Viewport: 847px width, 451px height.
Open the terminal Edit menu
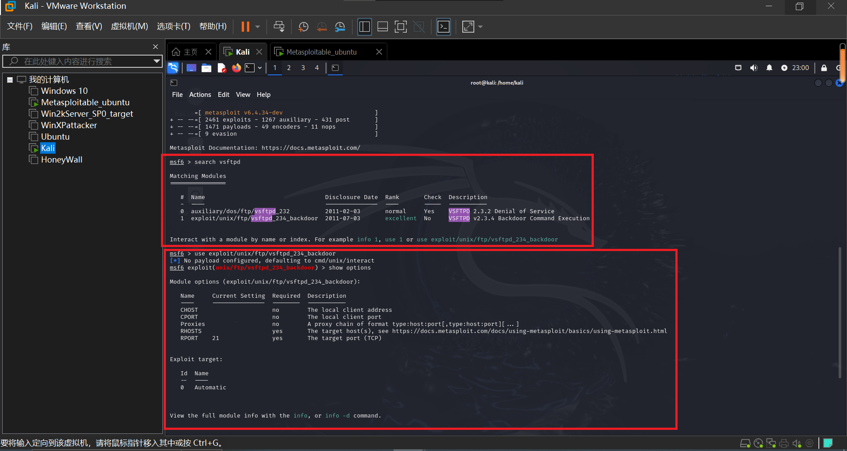tap(224, 95)
